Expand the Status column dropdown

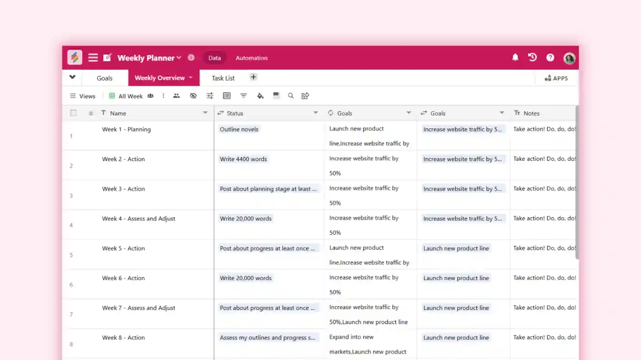pyautogui.click(x=316, y=113)
